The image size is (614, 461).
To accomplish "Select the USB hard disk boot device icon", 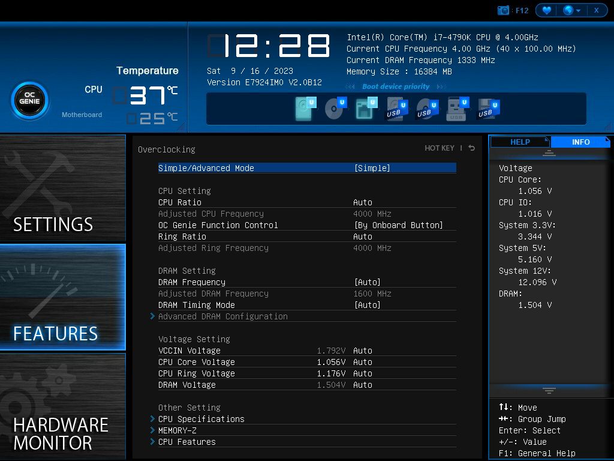I will (397, 109).
